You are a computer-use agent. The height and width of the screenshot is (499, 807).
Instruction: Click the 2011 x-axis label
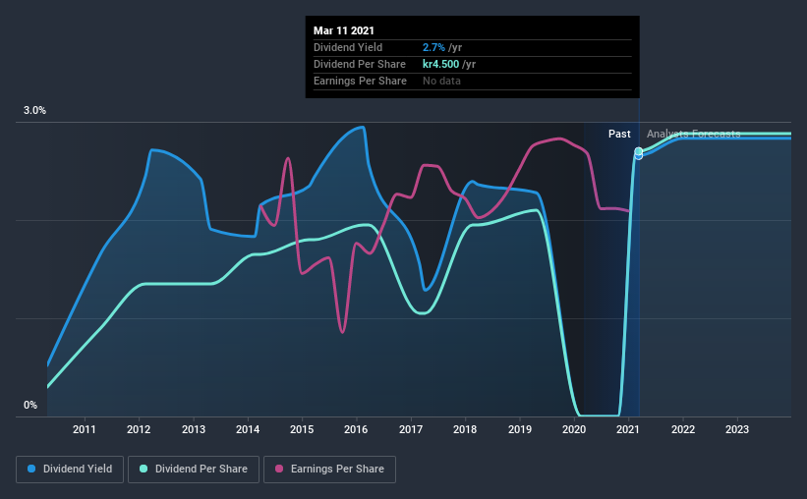[x=84, y=429]
